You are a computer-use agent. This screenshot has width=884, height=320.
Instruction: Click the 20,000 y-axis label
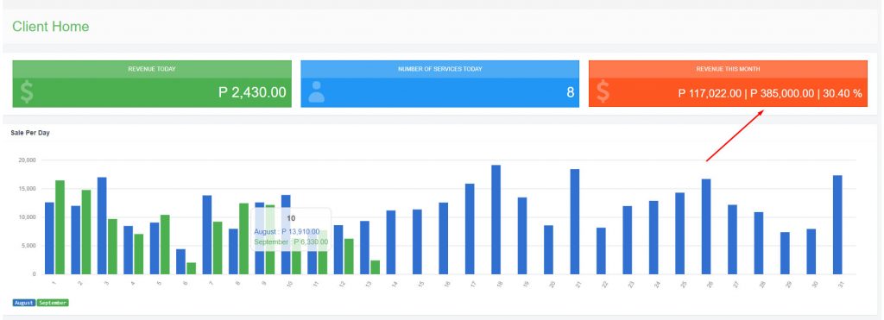coord(27,160)
